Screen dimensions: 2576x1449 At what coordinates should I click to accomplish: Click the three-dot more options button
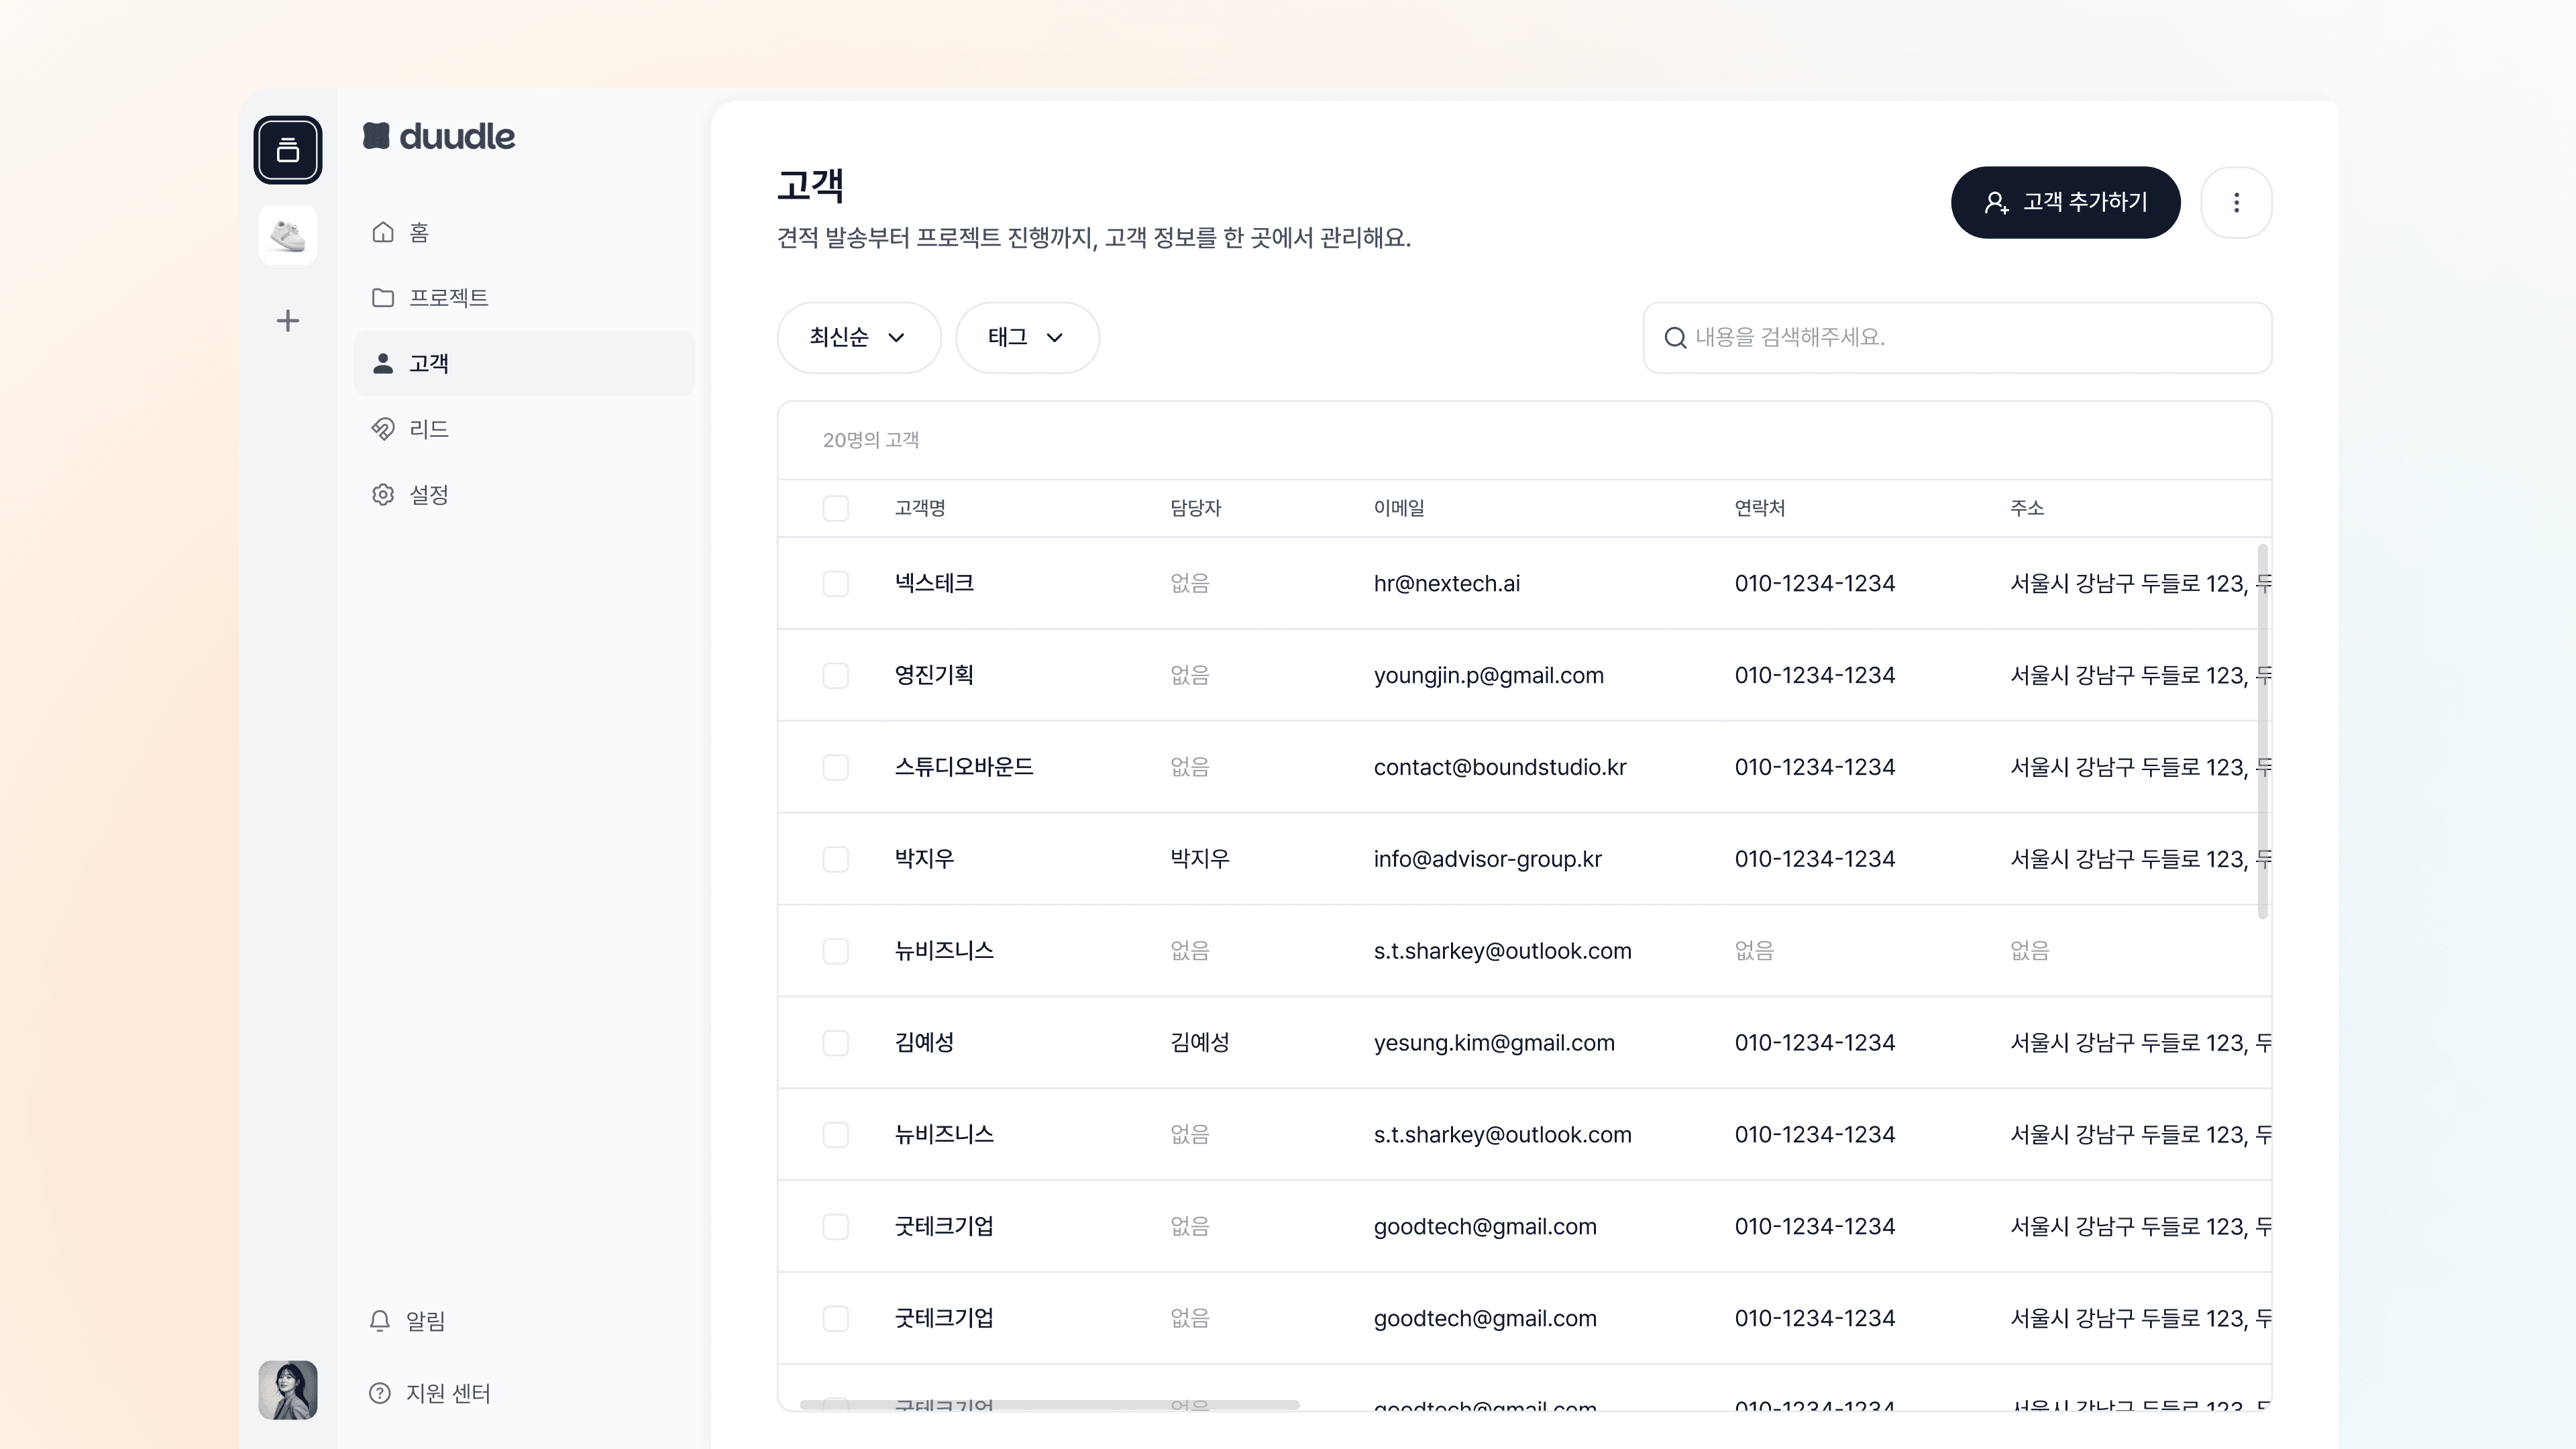(2236, 203)
